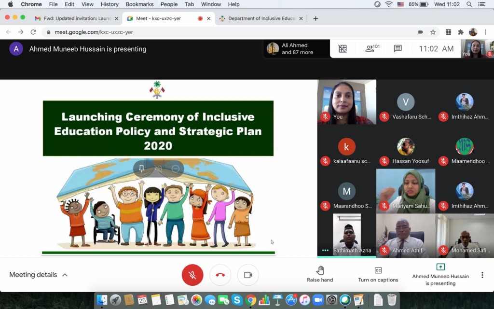Click Hassan Yoosuf participant avatar
The height and width of the screenshot is (309, 494).
(406, 147)
